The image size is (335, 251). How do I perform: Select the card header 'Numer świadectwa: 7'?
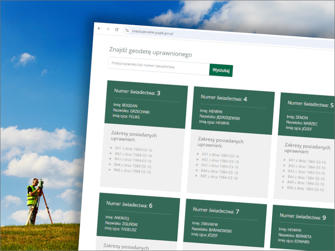216,210
